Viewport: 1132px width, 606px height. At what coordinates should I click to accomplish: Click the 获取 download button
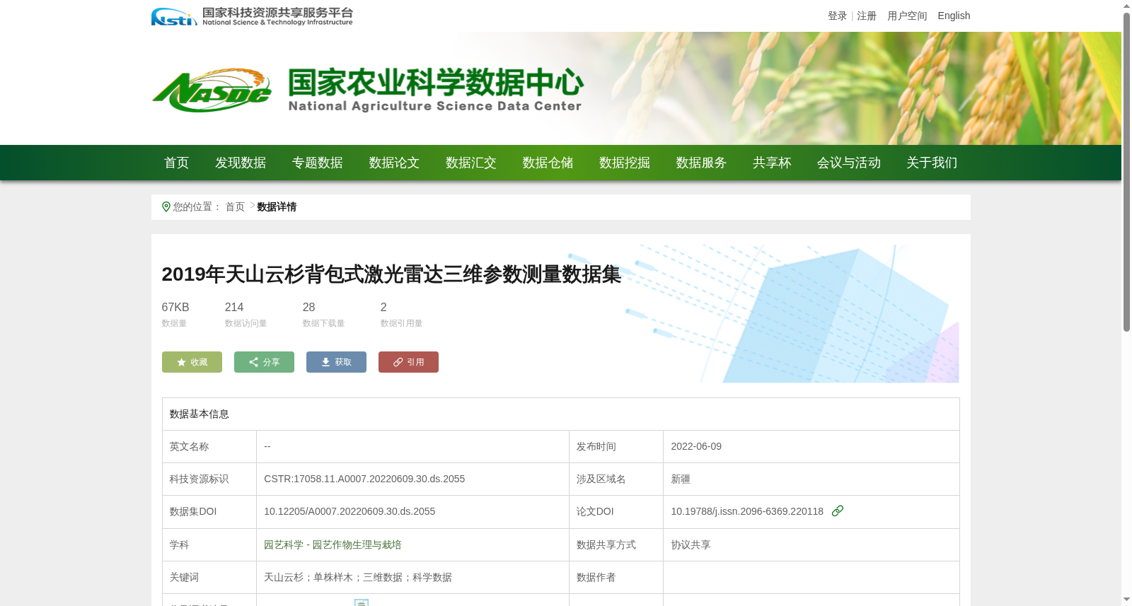[x=336, y=362]
